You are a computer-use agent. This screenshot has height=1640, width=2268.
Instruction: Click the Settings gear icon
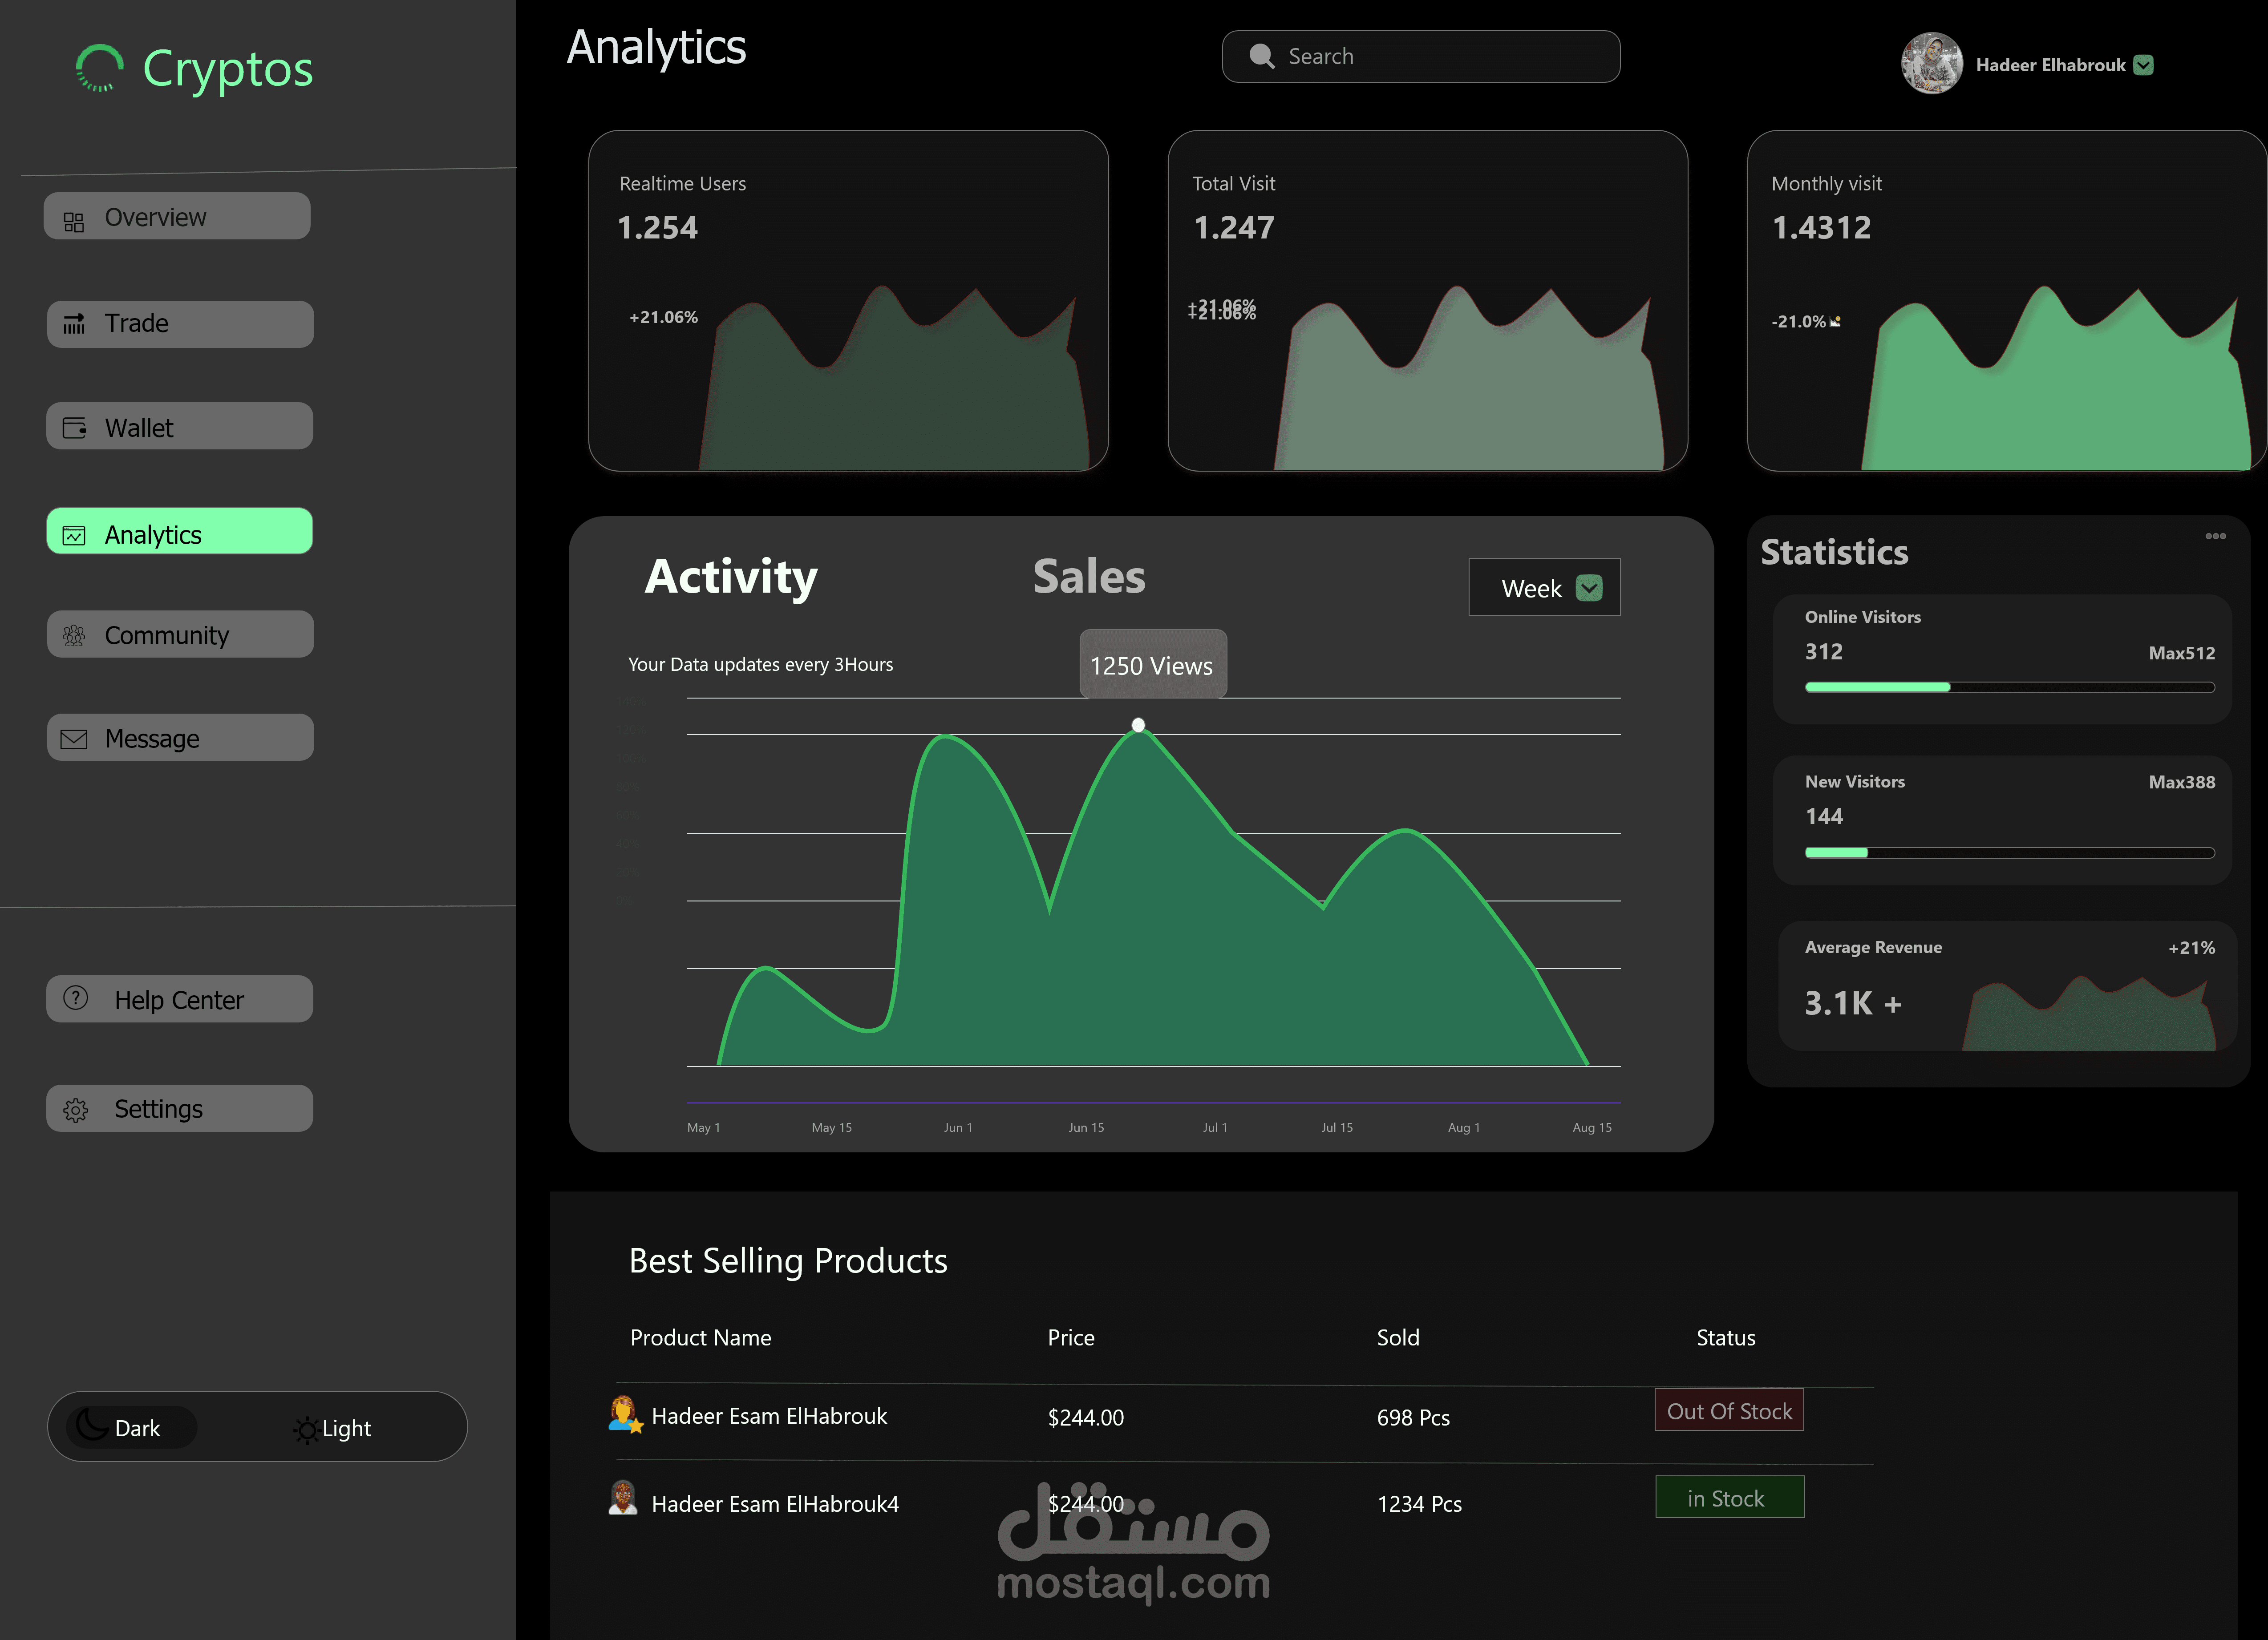pyautogui.click(x=76, y=1109)
